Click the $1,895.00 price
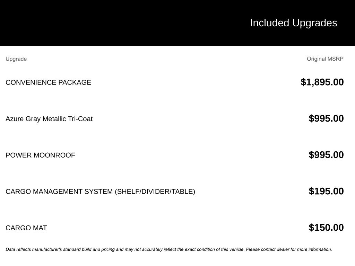 coord(322,82)
